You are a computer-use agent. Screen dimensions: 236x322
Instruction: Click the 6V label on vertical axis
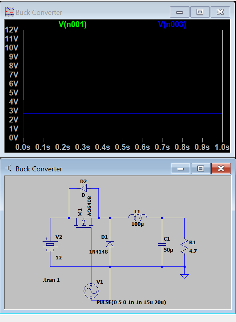14,84
